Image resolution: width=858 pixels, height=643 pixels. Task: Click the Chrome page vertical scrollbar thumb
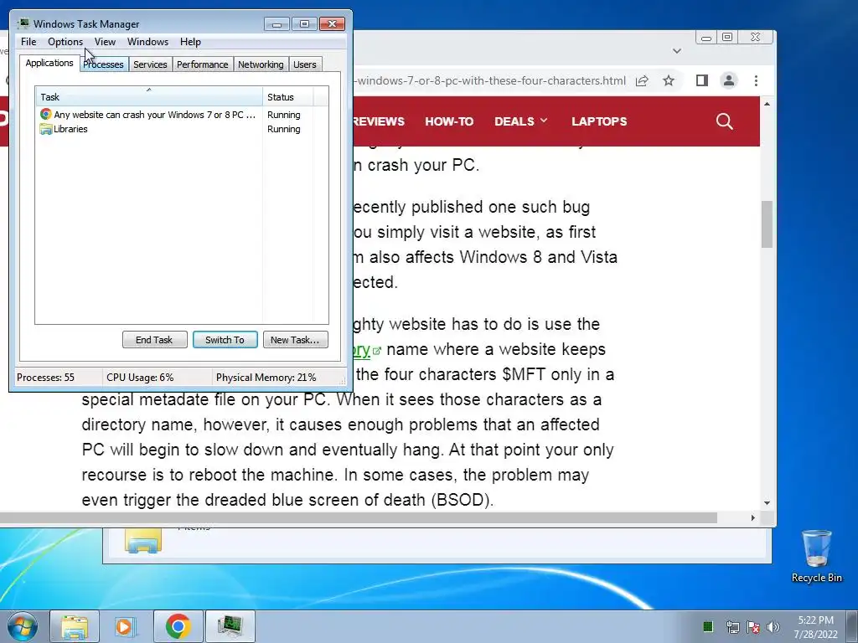(x=767, y=224)
